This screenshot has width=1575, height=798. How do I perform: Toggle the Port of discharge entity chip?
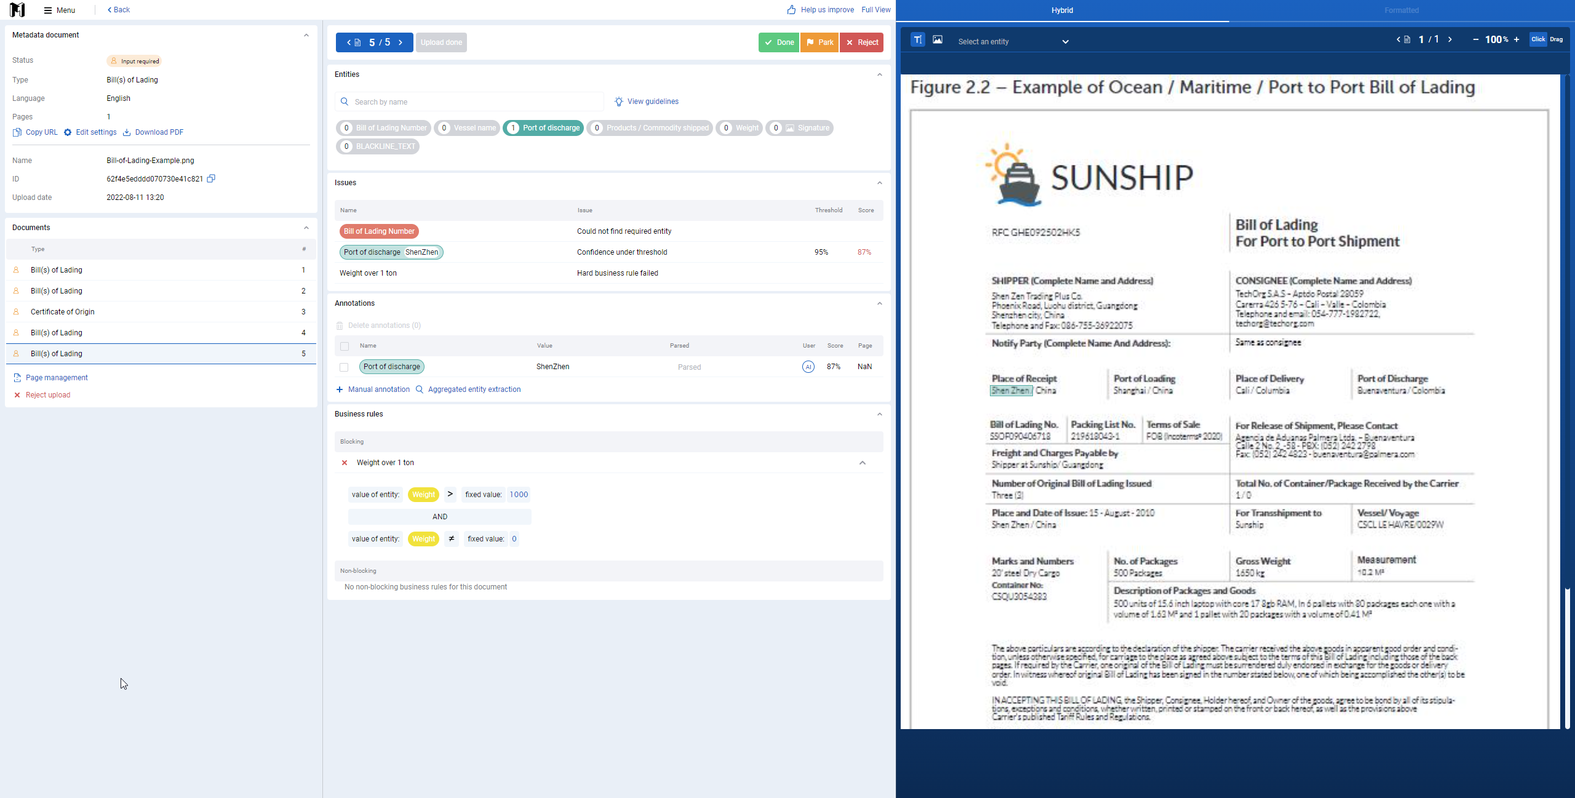point(543,128)
